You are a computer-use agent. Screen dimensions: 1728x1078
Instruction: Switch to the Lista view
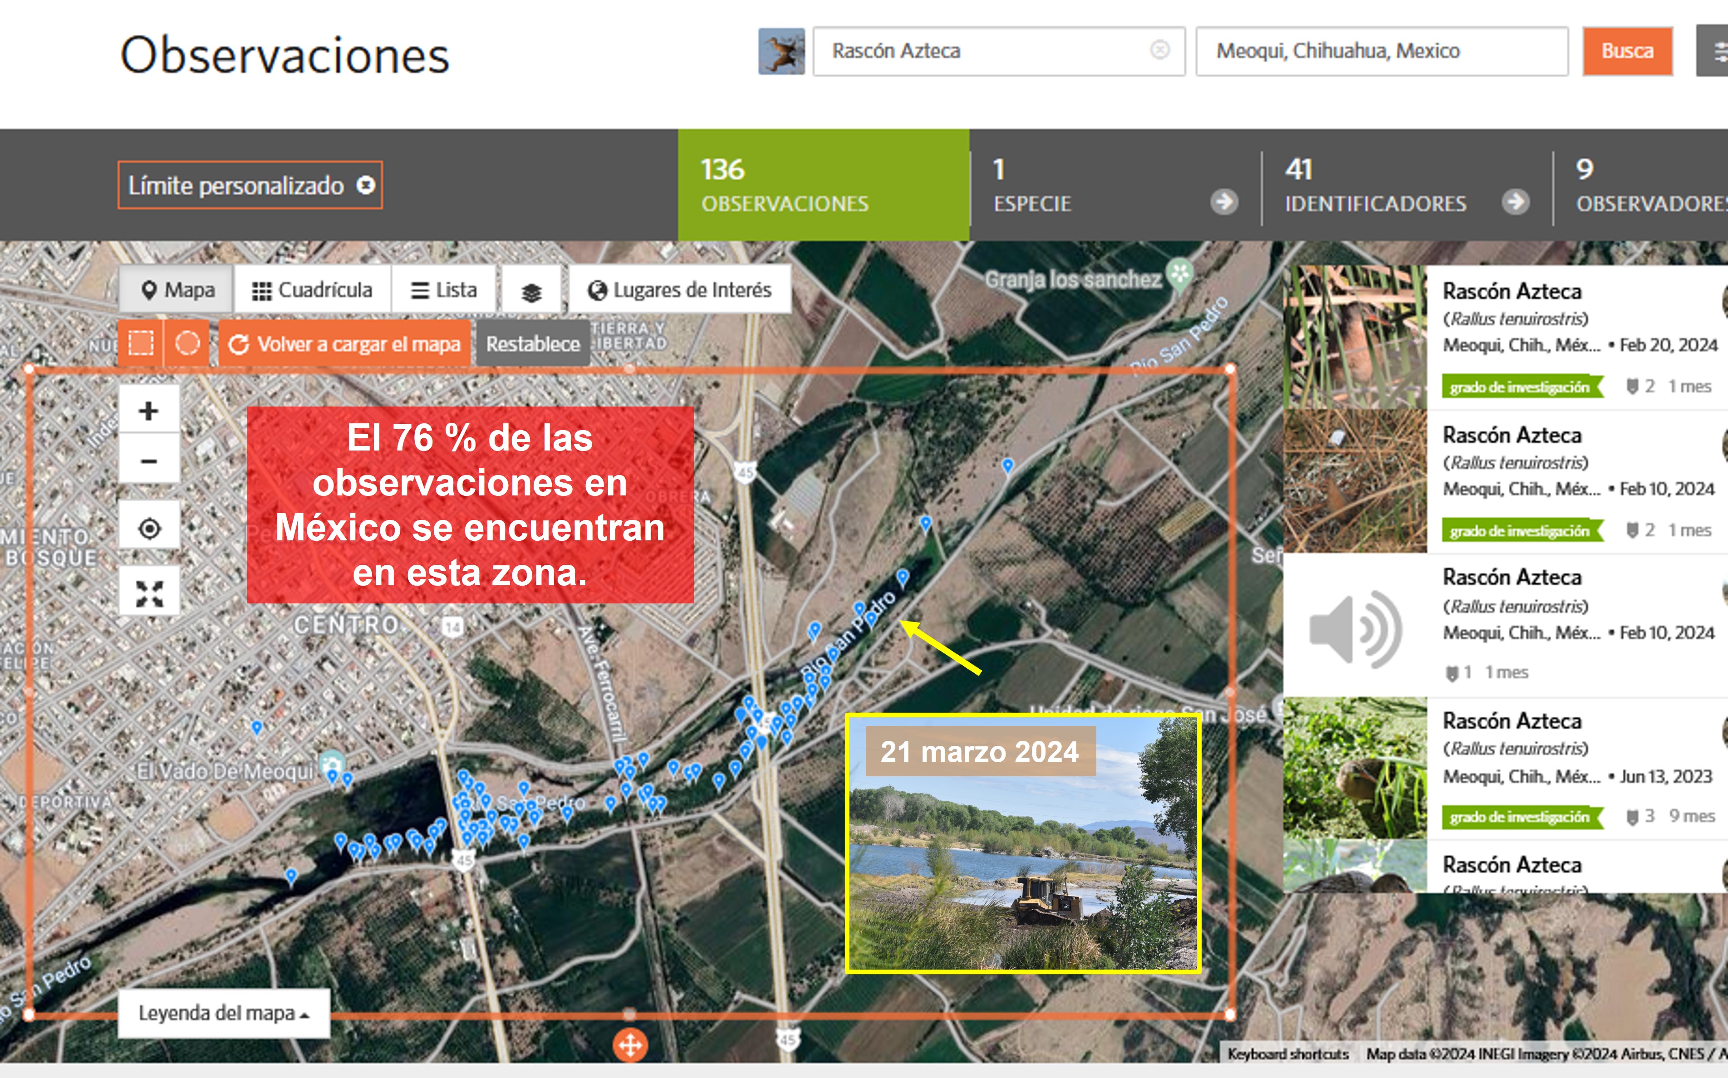443,290
